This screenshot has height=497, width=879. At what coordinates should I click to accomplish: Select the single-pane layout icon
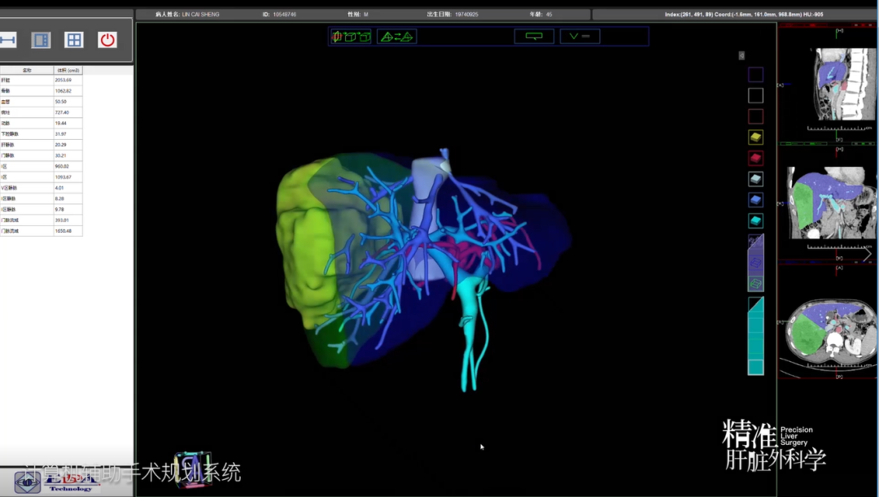click(x=41, y=40)
